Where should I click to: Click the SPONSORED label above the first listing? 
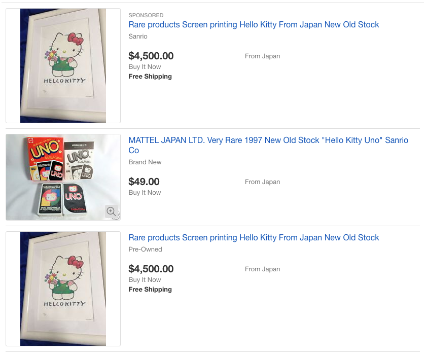point(146,15)
